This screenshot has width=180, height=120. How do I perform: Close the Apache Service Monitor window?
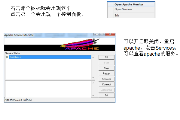click(110, 34)
